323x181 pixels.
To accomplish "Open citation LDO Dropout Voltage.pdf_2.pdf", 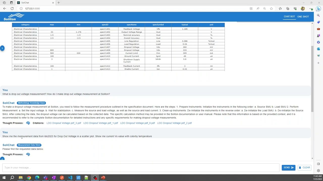I will (x=174, y=123).
